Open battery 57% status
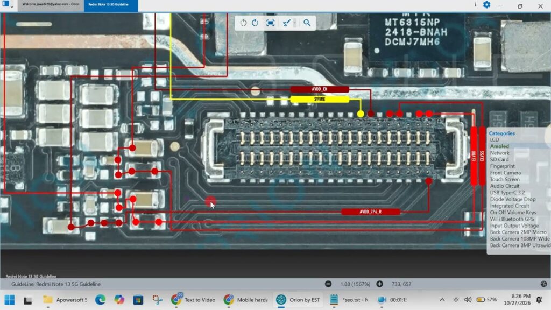This screenshot has width=551, height=310. 486,300
